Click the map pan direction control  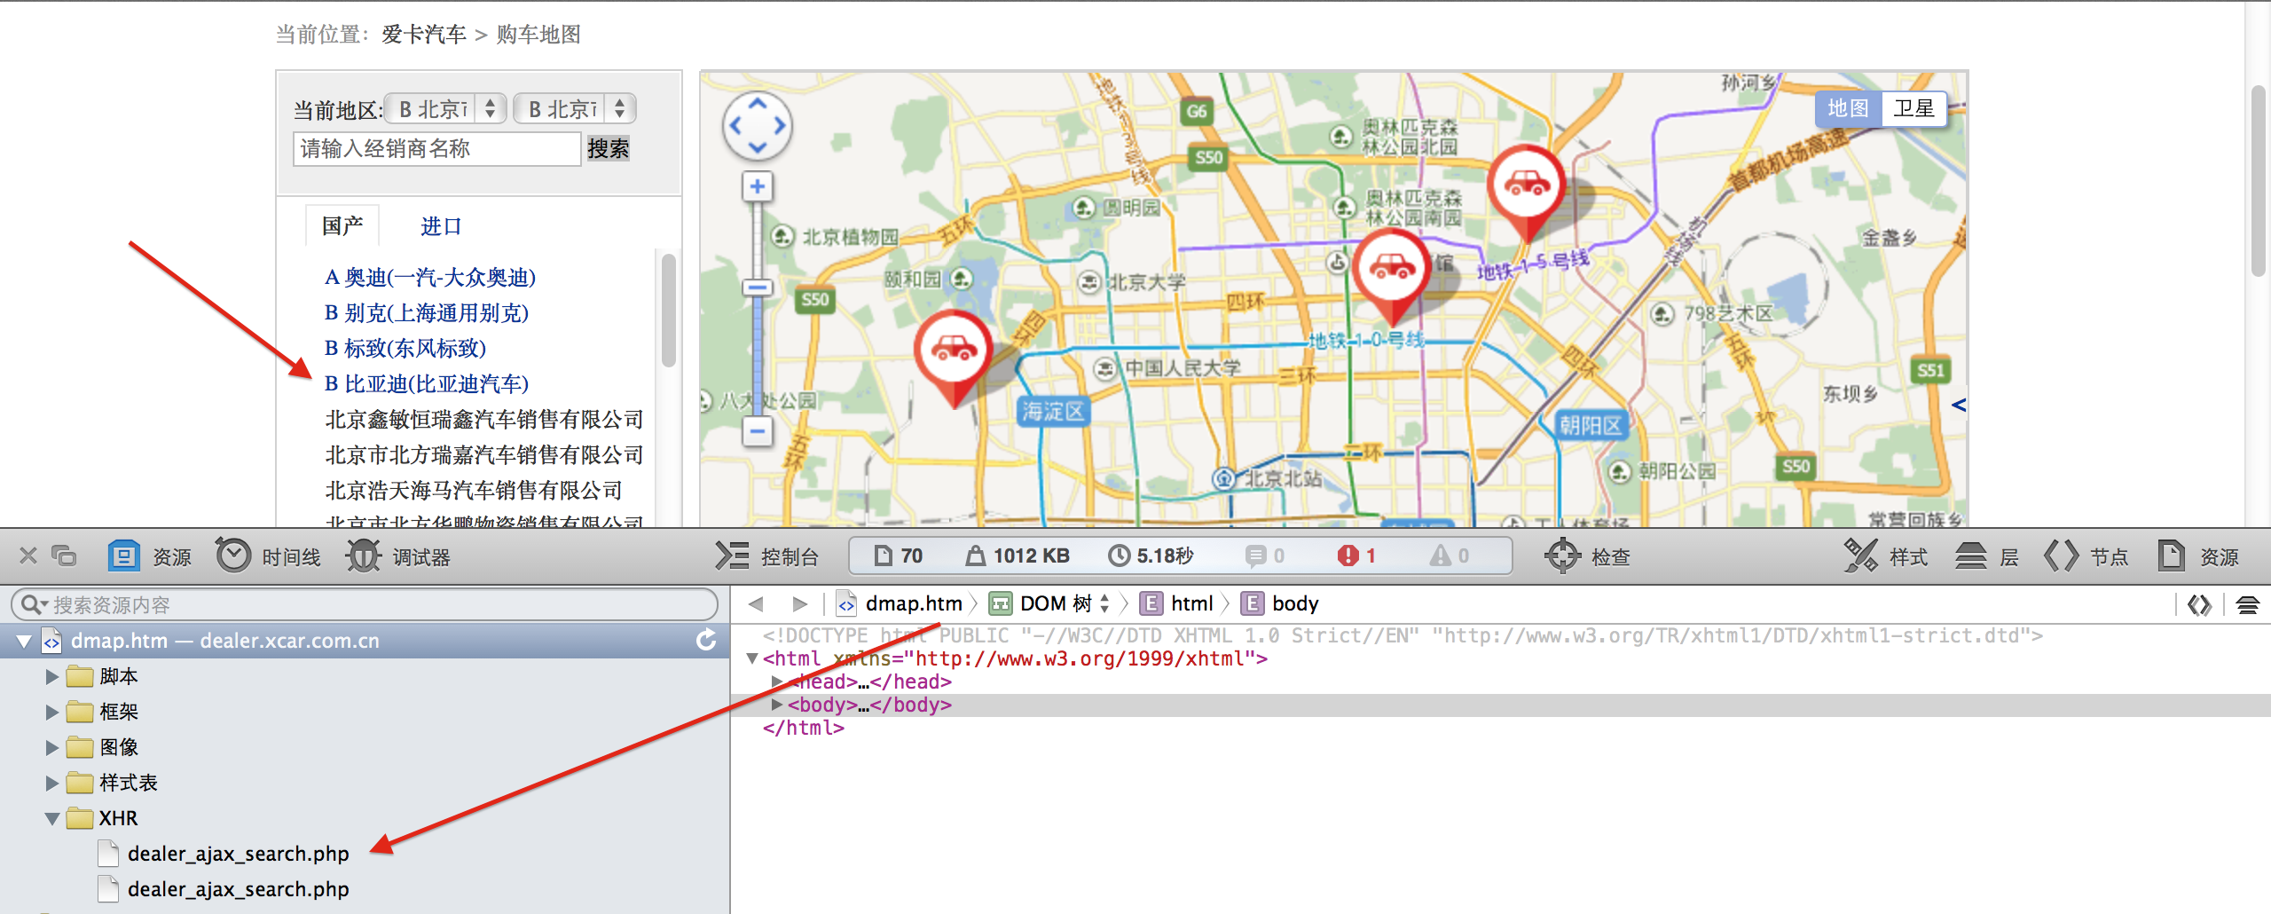(x=758, y=126)
